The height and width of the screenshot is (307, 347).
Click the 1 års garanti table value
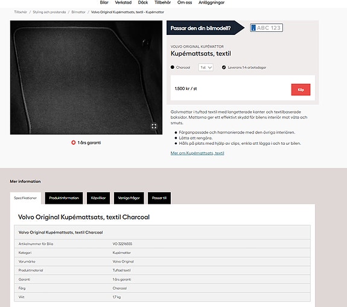pos(122,279)
